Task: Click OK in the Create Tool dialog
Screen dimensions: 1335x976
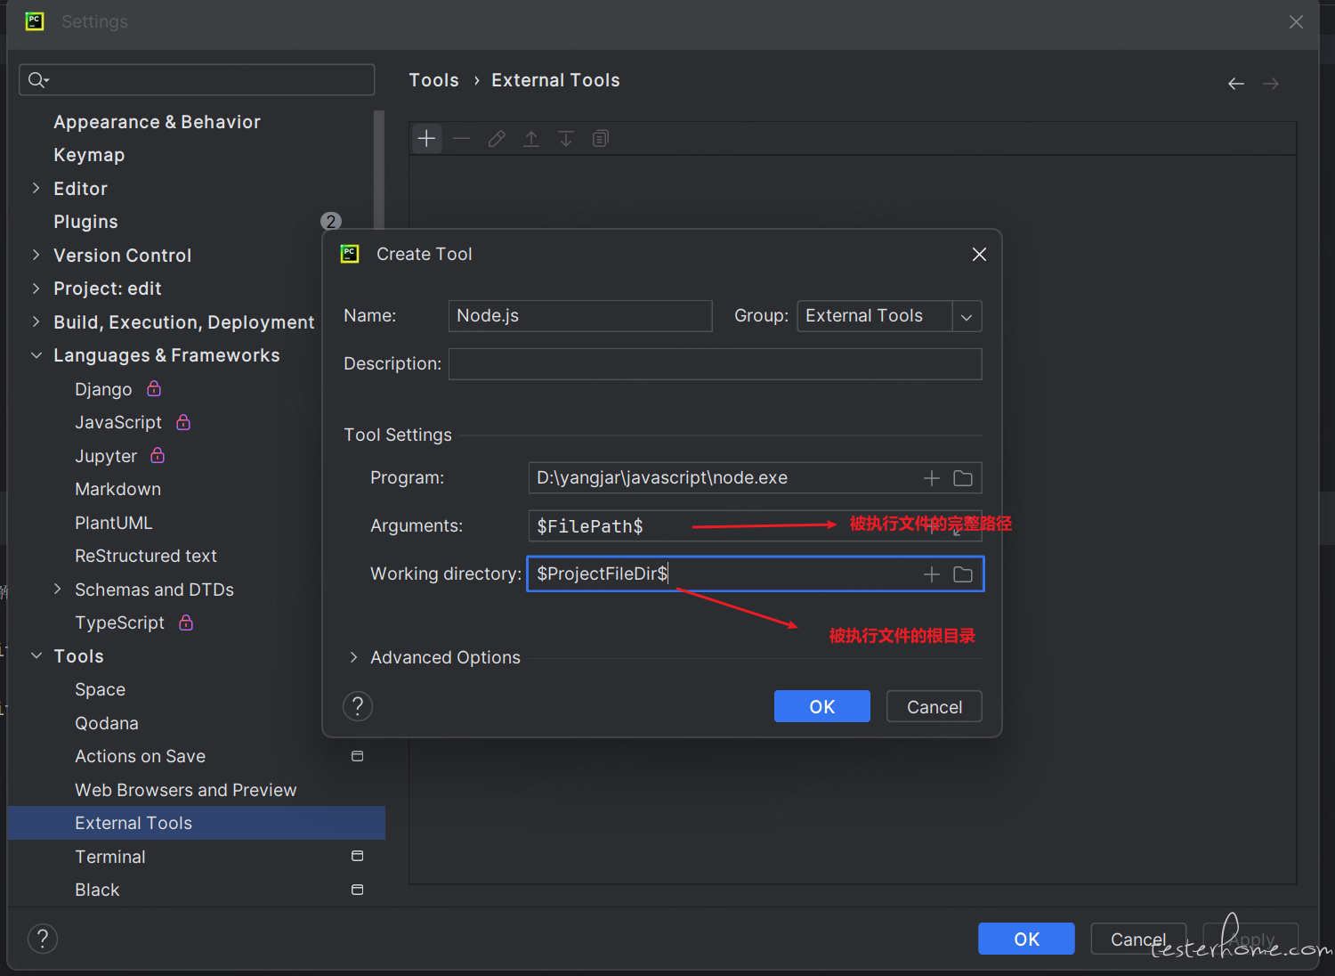Action: [x=822, y=706]
